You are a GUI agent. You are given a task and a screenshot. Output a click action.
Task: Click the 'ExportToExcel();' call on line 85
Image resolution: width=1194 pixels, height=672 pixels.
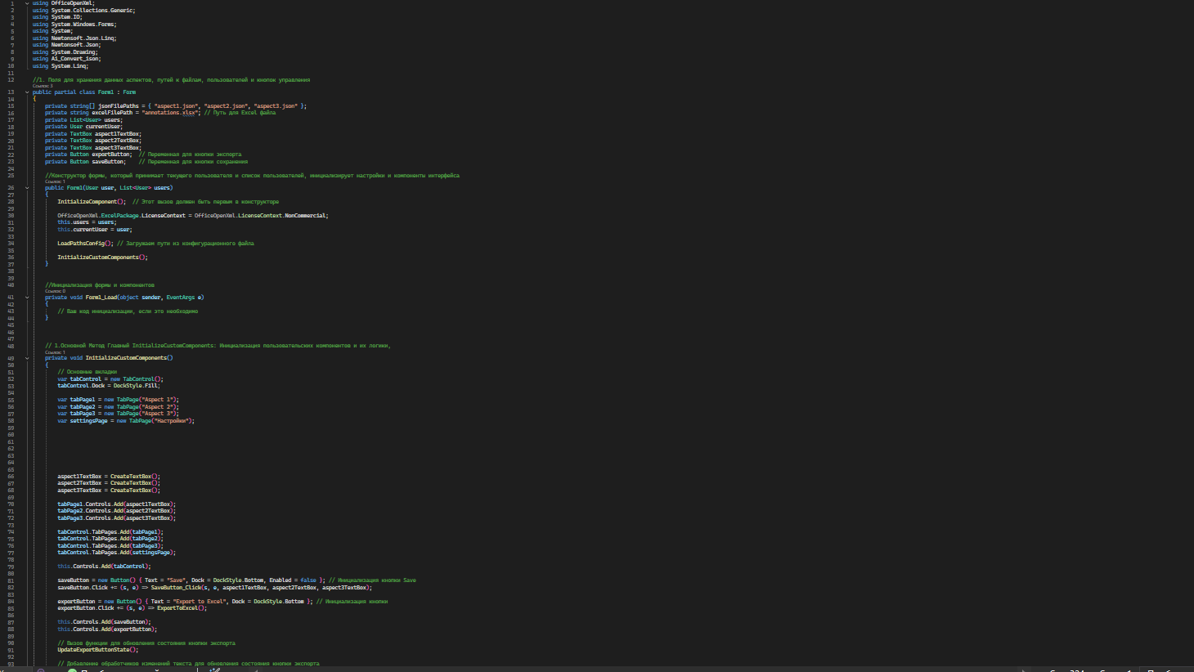[x=182, y=608]
